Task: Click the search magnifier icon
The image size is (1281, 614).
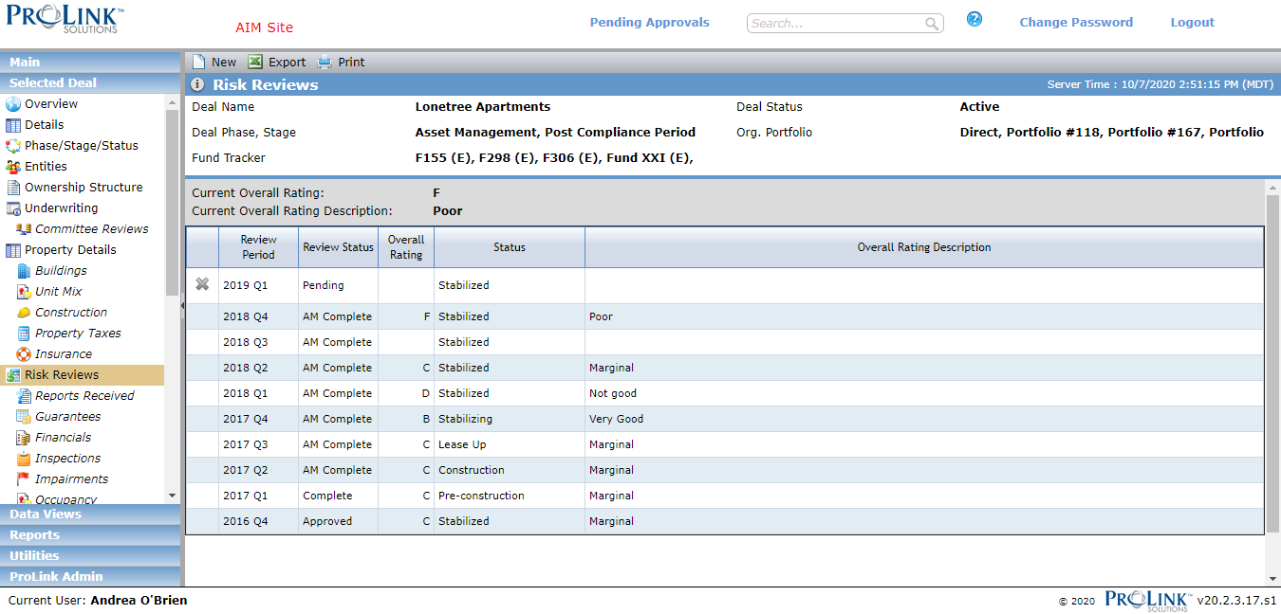Action: (933, 24)
